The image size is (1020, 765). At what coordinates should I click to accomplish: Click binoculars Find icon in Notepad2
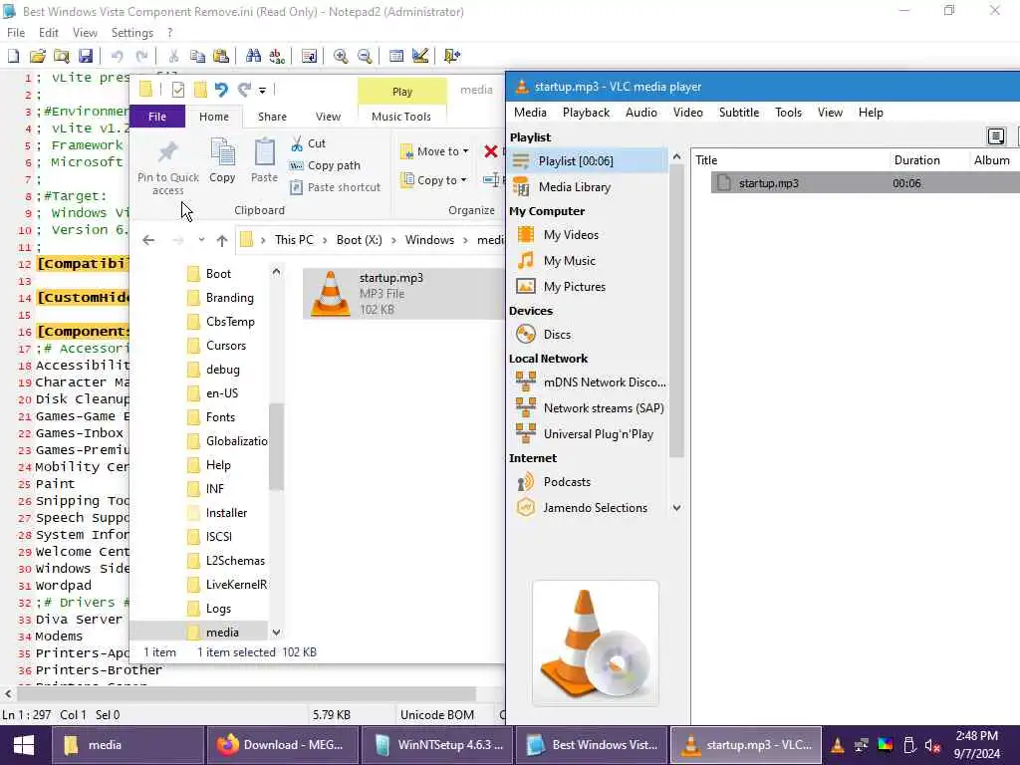click(x=253, y=56)
